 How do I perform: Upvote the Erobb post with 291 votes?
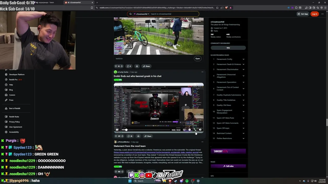point(116,136)
